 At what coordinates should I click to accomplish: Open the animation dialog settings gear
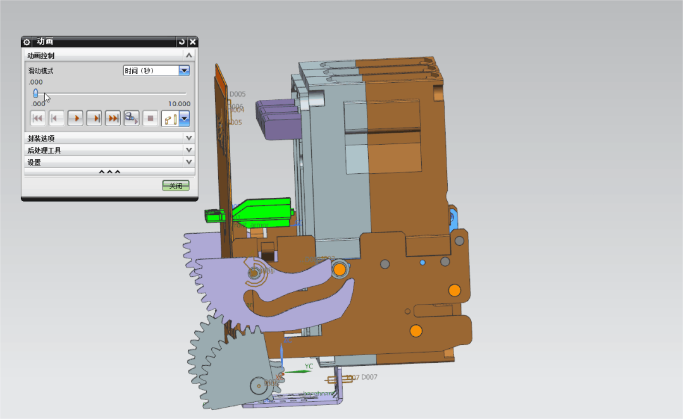[27, 42]
